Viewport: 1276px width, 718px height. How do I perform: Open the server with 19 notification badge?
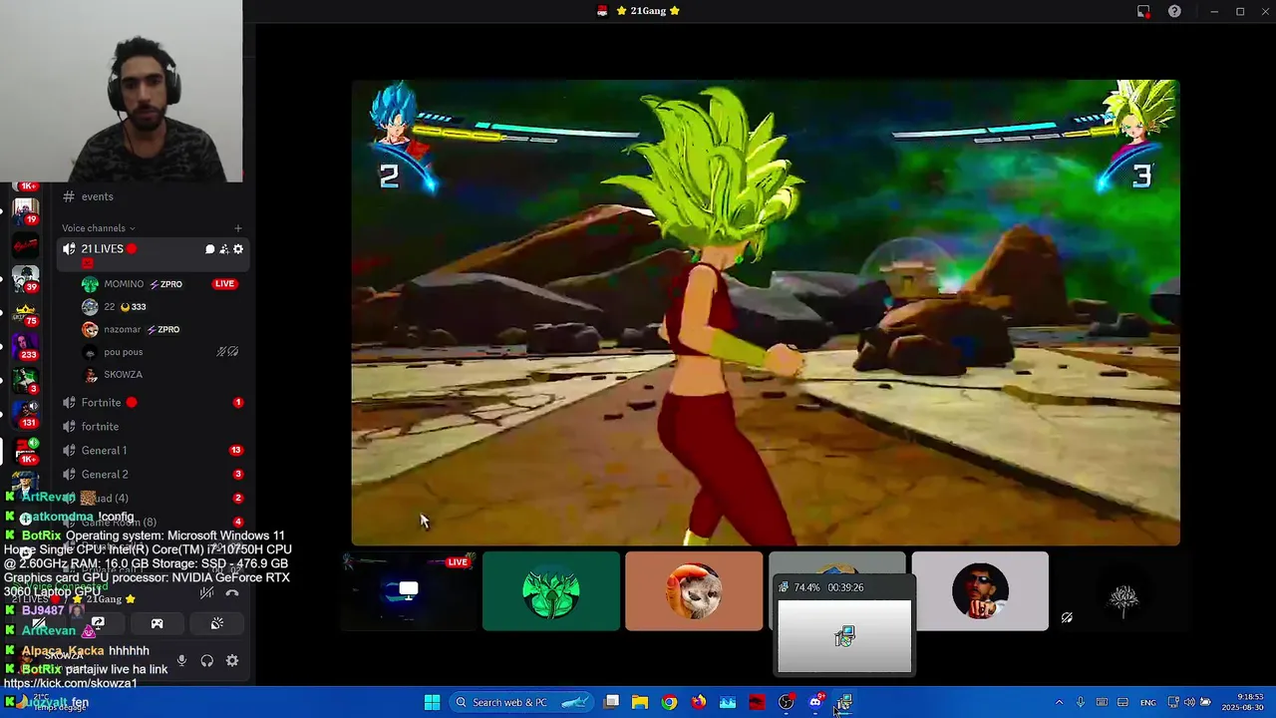25,211
